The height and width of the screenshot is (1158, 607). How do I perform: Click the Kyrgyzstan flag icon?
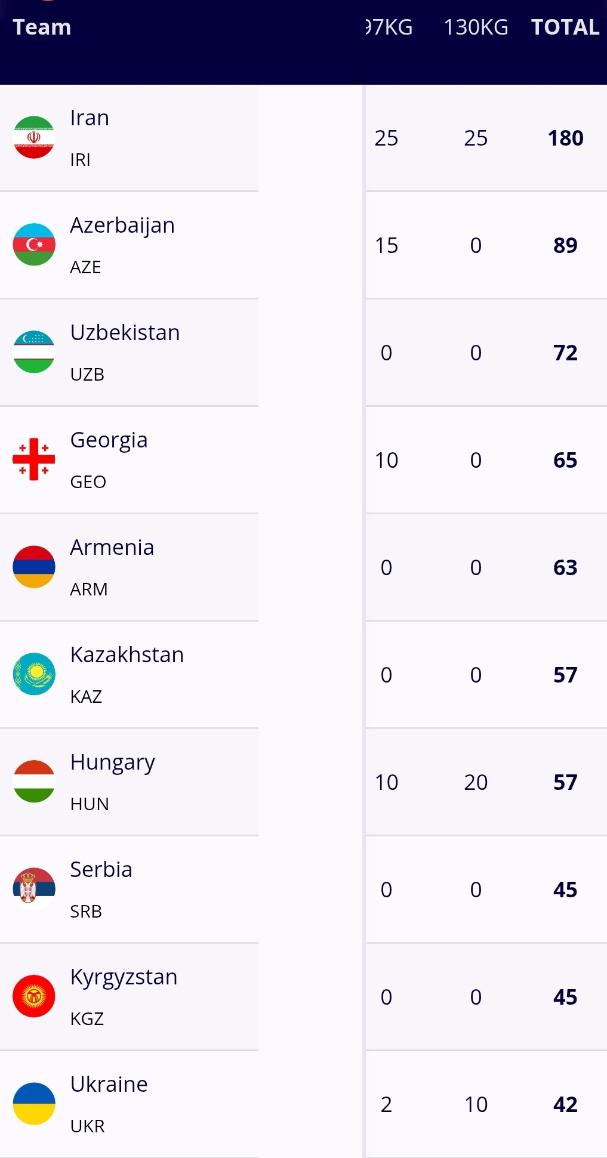34,996
